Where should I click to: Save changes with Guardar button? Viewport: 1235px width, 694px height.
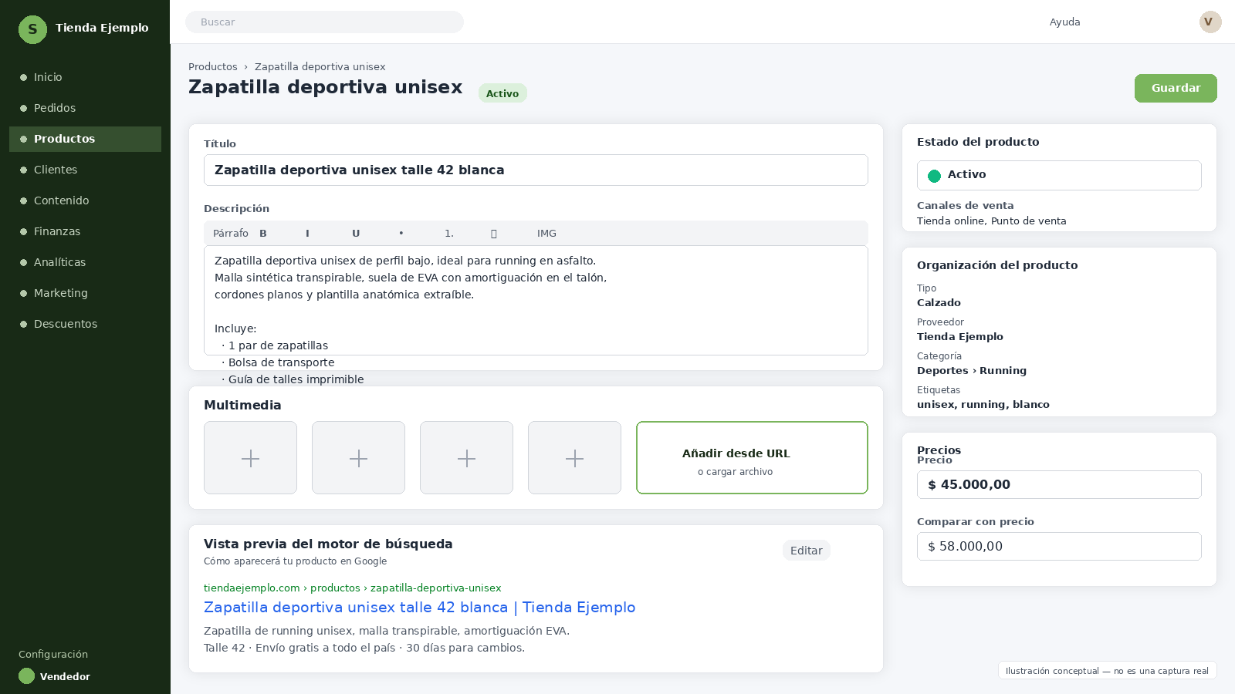tap(1176, 88)
